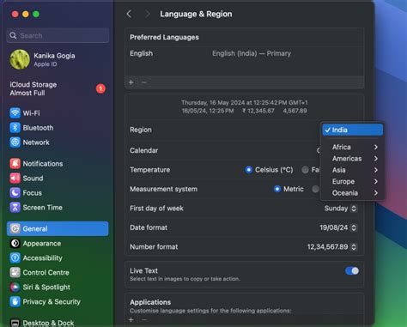Select the Celsius temperature radio button

(248, 170)
